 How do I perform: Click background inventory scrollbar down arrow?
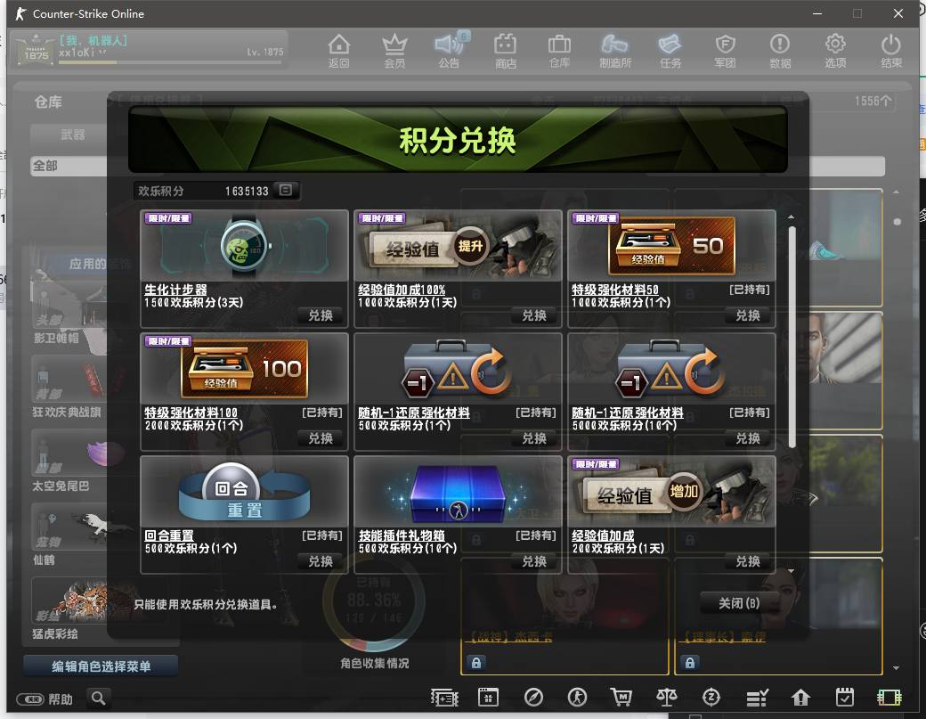click(x=897, y=667)
